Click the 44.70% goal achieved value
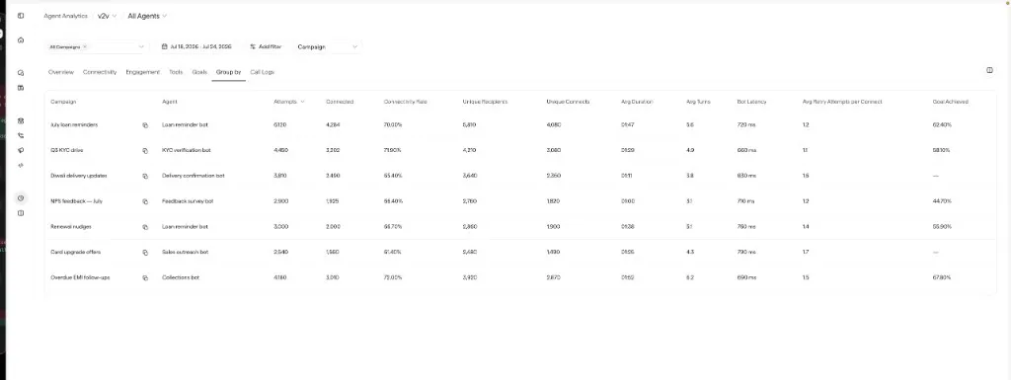This screenshot has width=1011, height=380. point(941,201)
